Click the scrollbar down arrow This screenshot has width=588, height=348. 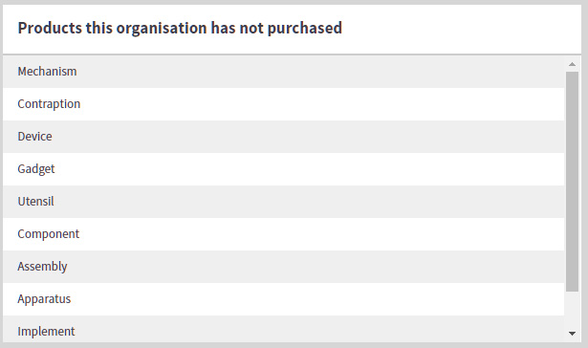572,333
